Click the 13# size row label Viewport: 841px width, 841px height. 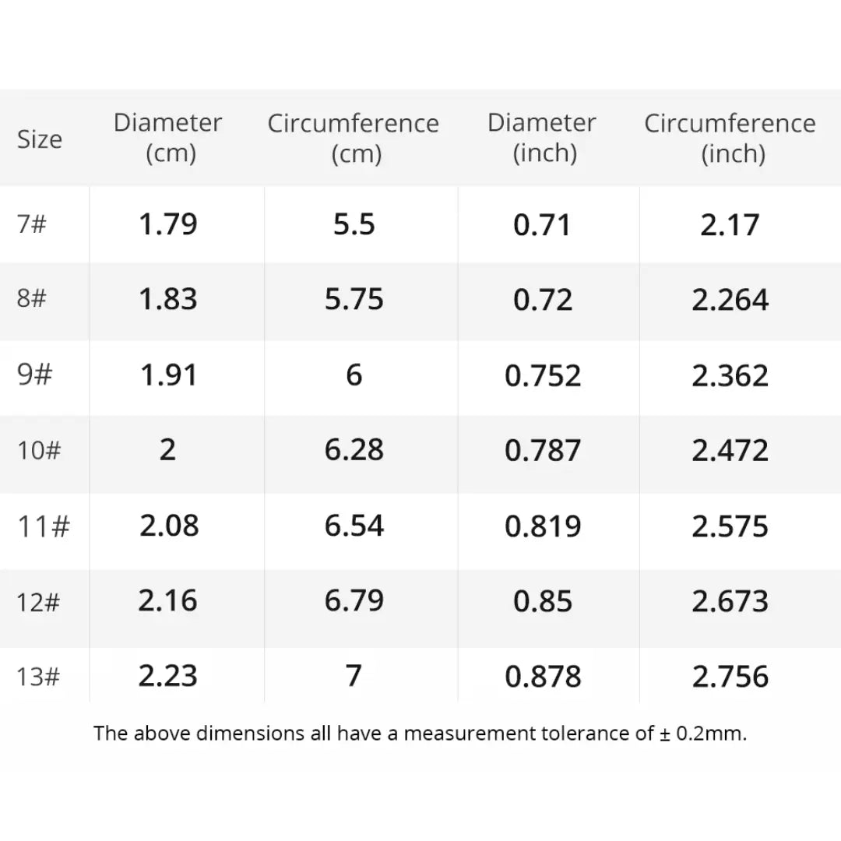point(39,676)
